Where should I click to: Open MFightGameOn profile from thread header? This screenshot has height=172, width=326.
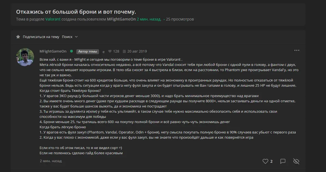121,19
